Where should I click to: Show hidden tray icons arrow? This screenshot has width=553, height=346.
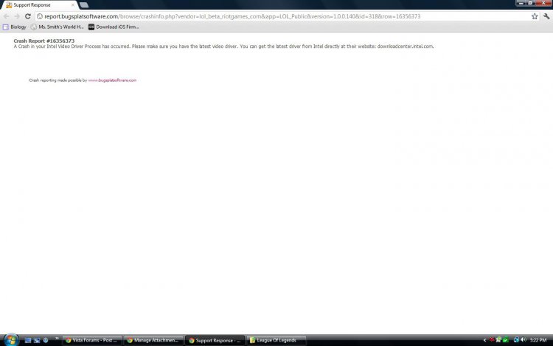tap(484, 340)
